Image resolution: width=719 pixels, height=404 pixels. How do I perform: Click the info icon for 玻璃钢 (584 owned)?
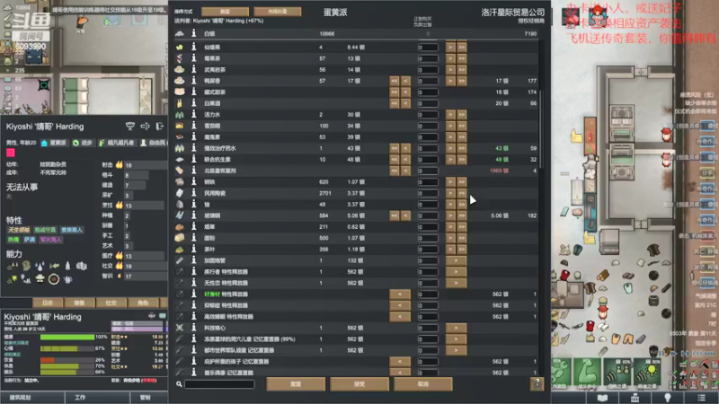194,215
